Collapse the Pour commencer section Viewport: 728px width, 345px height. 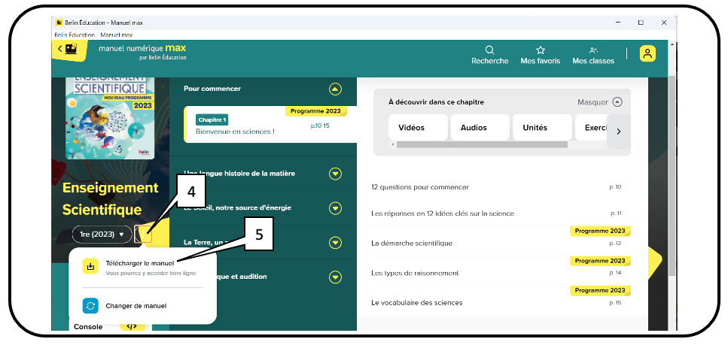click(x=336, y=89)
